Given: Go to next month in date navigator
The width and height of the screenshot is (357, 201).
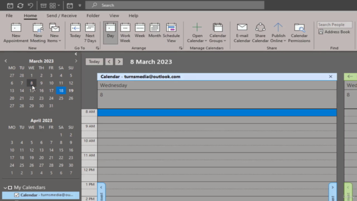Looking at the screenshot, I should click(76, 61).
